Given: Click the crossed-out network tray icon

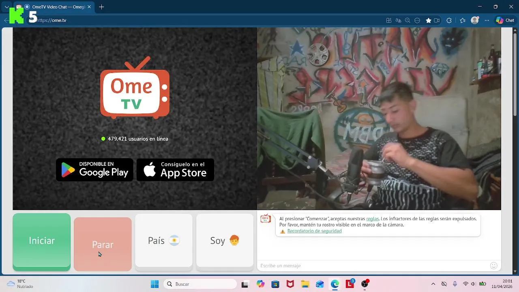Looking at the screenshot, I should click(444, 284).
